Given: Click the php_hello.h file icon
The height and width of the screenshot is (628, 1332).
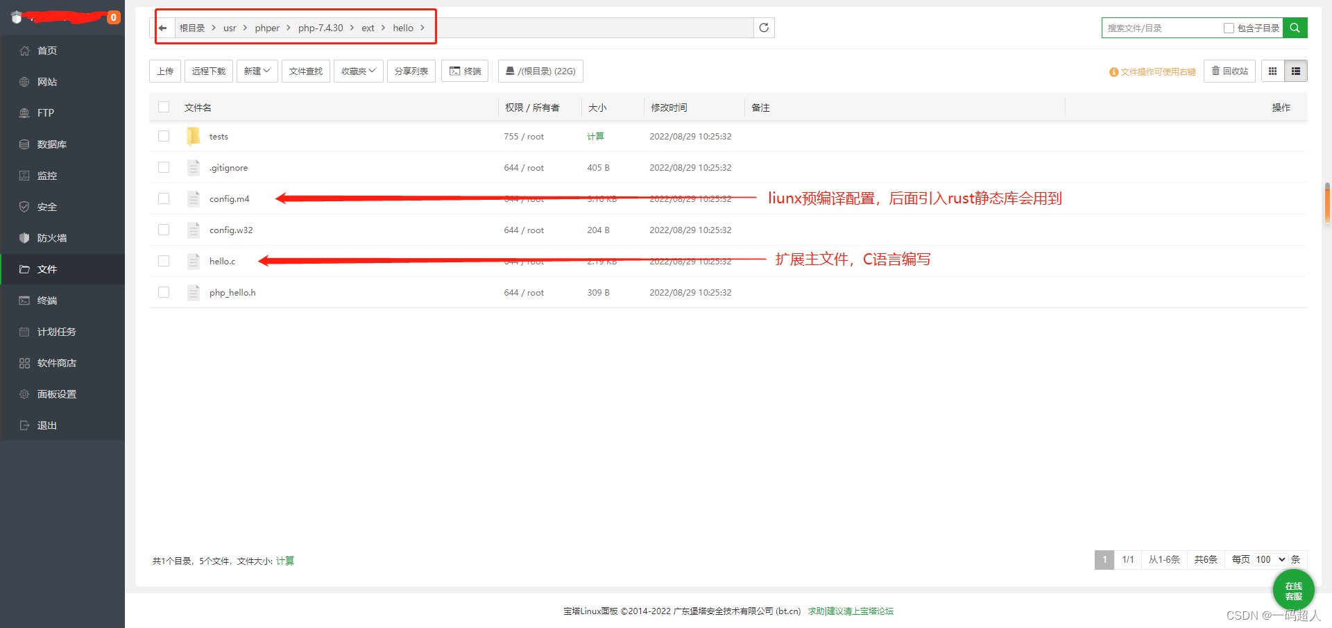Looking at the screenshot, I should point(194,292).
